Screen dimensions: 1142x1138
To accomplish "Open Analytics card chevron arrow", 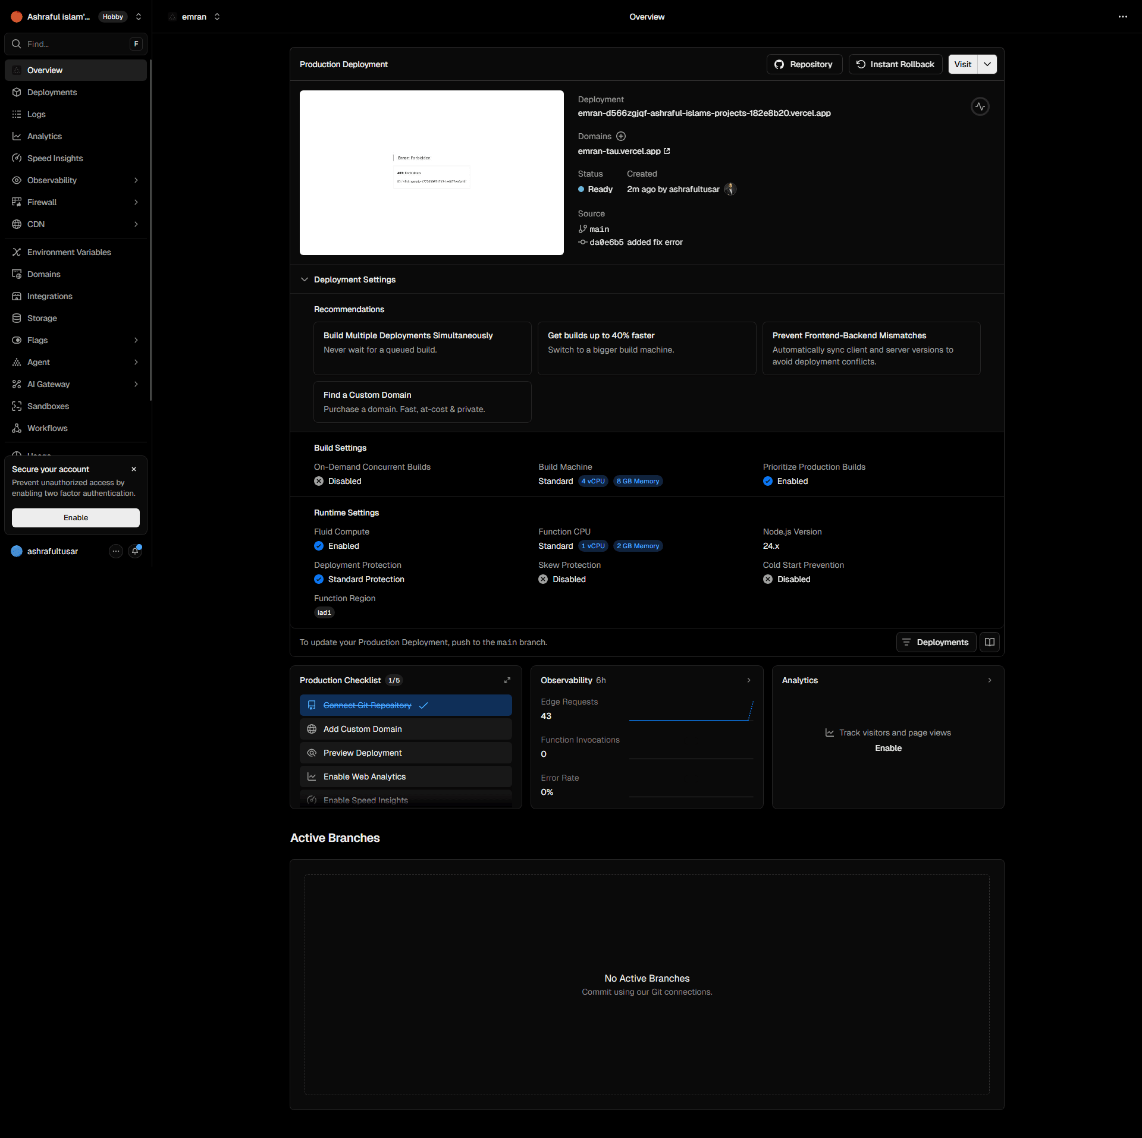I will click(x=990, y=680).
